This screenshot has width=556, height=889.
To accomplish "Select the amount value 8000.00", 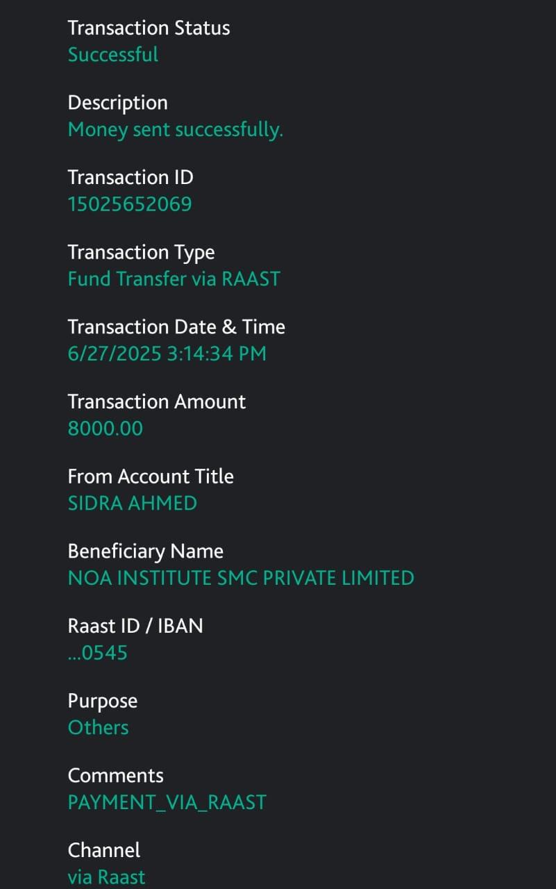I will click(106, 429).
